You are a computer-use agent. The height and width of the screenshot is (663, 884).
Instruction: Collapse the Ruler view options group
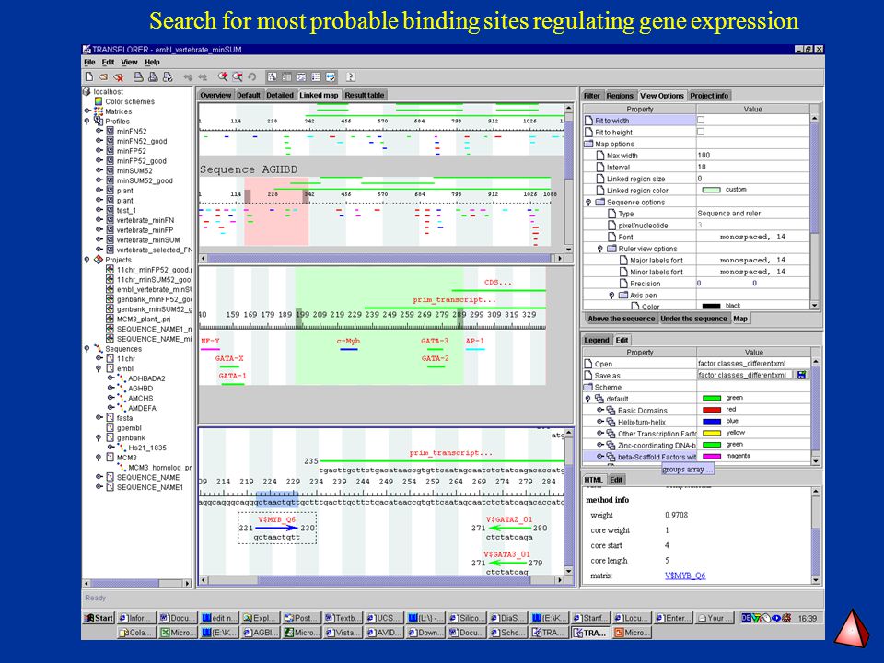(x=600, y=249)
